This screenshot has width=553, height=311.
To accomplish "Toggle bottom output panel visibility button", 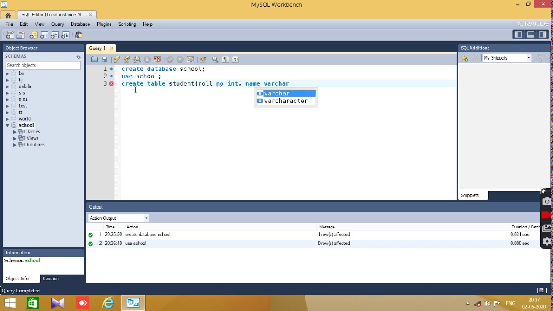I will tap(531, 35).
